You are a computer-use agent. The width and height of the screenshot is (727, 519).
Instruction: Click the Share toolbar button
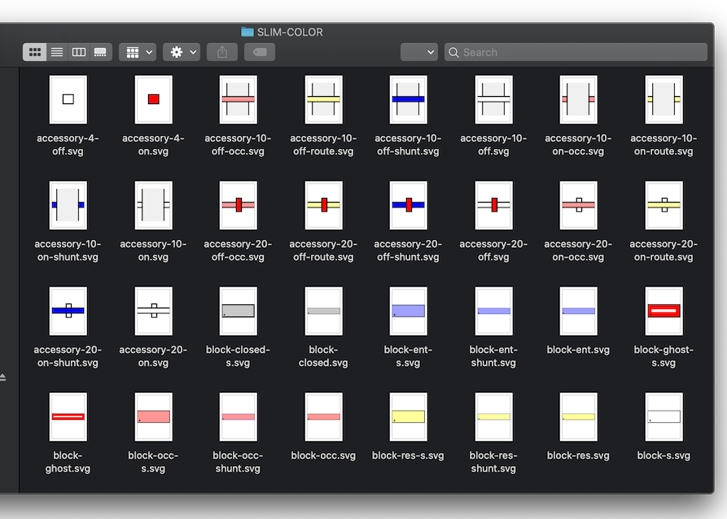[222, 52]
